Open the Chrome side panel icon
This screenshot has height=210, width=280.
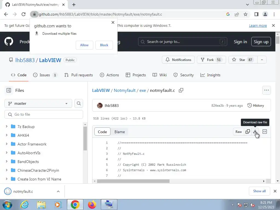point(256,14)
